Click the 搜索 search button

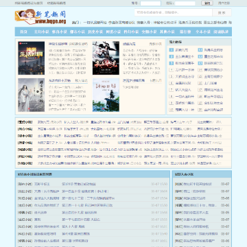[x=222, y=12]
